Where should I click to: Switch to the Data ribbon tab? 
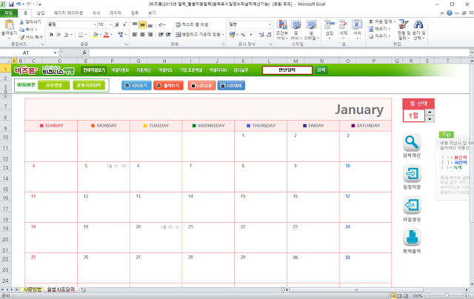116,13
